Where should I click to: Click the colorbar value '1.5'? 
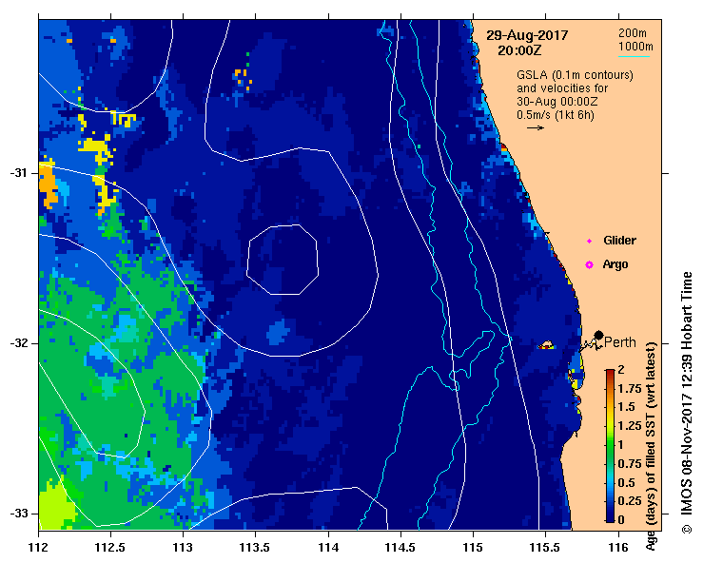626,407
